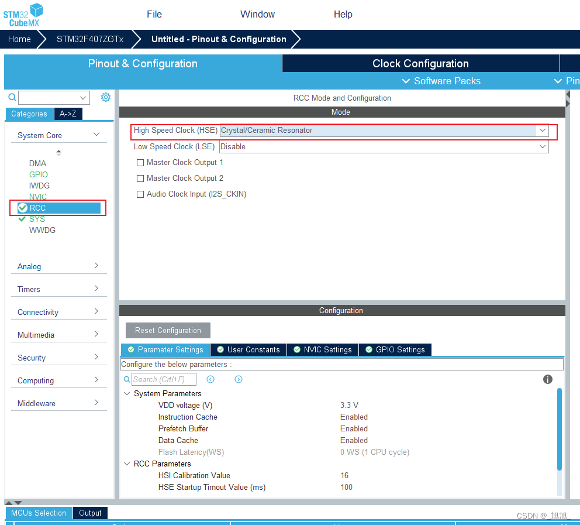The width and height of the screenshot is (580, 525).
Task: Go to next search result arrow icon
Action: coord(239,379)
